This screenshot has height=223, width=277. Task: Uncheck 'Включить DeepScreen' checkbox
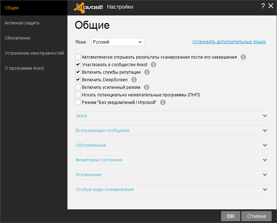(78, 80)
